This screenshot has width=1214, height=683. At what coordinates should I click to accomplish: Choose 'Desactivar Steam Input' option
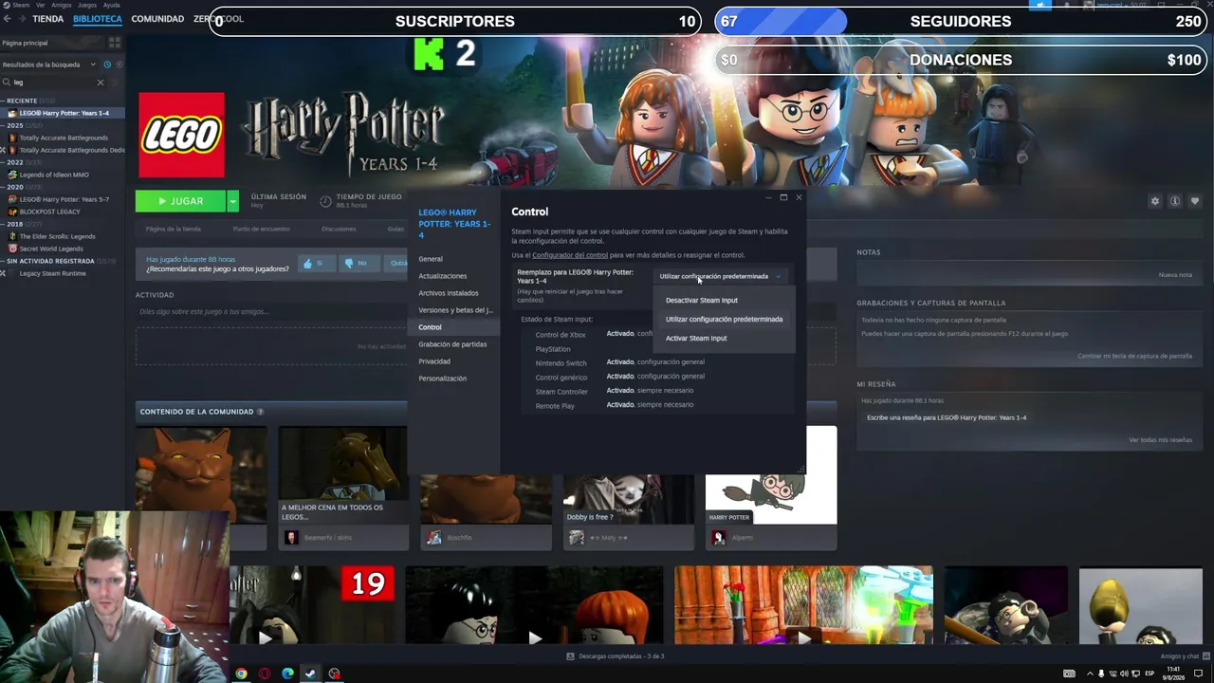pos(702,300)
